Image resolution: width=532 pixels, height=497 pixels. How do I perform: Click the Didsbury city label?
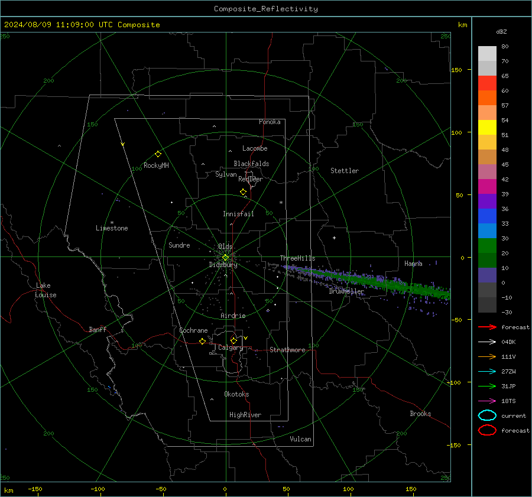[223, 265]
